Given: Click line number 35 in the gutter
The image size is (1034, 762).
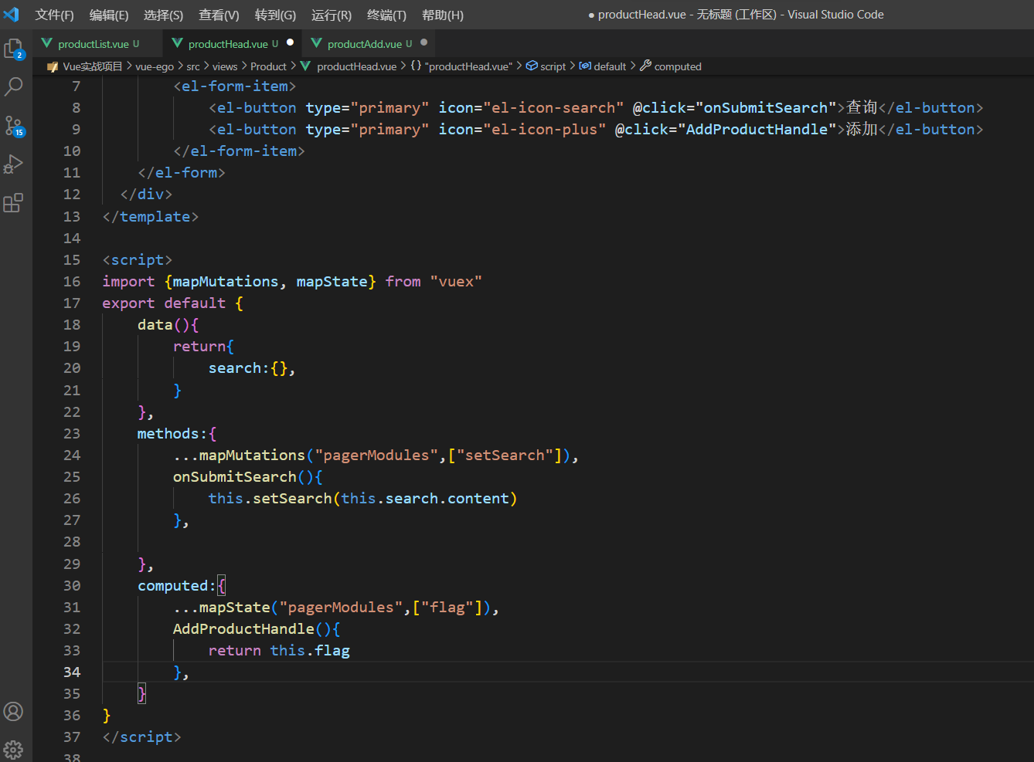Looking at the screenshot, I should pyautogui.click(x=72, y=693).
